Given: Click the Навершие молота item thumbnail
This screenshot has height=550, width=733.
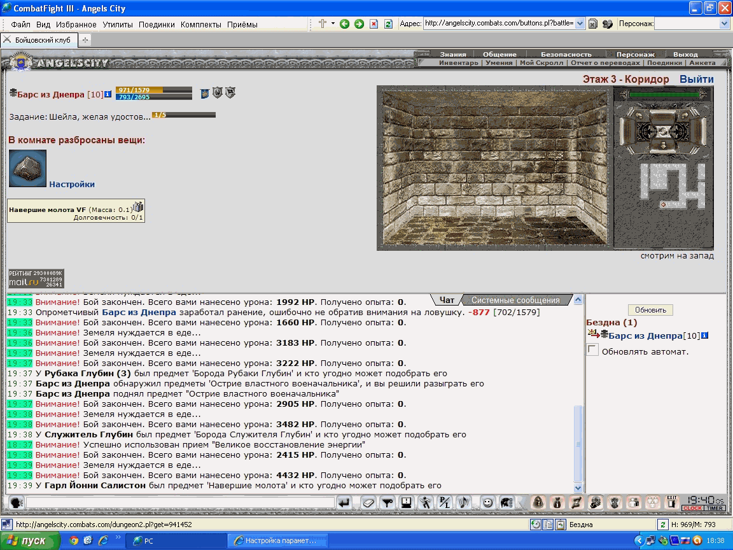Looking at the screenshot, I should click(x=27, y=168).
